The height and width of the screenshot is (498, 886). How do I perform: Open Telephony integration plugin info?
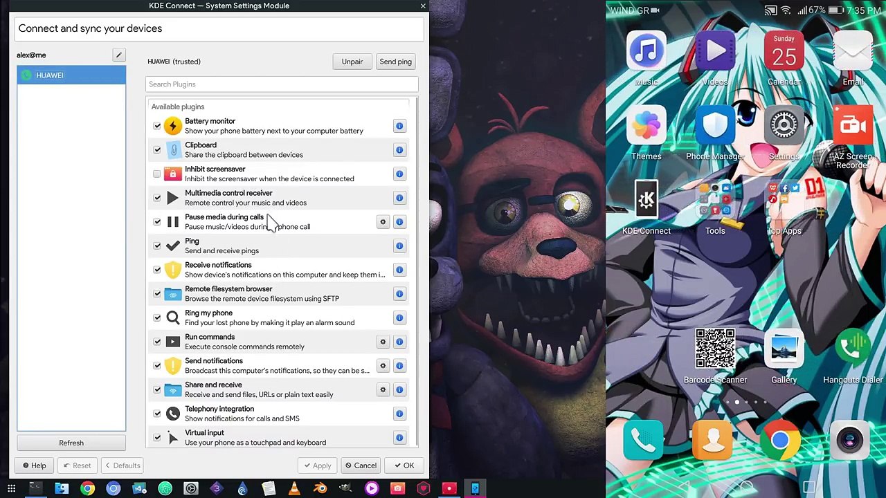click(x=399, y=414)
